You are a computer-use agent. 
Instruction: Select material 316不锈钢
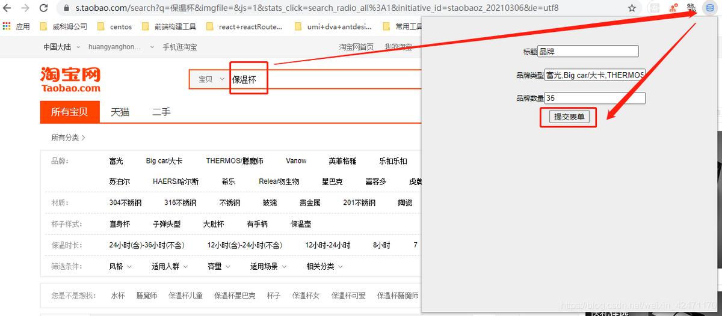[180, 203]
